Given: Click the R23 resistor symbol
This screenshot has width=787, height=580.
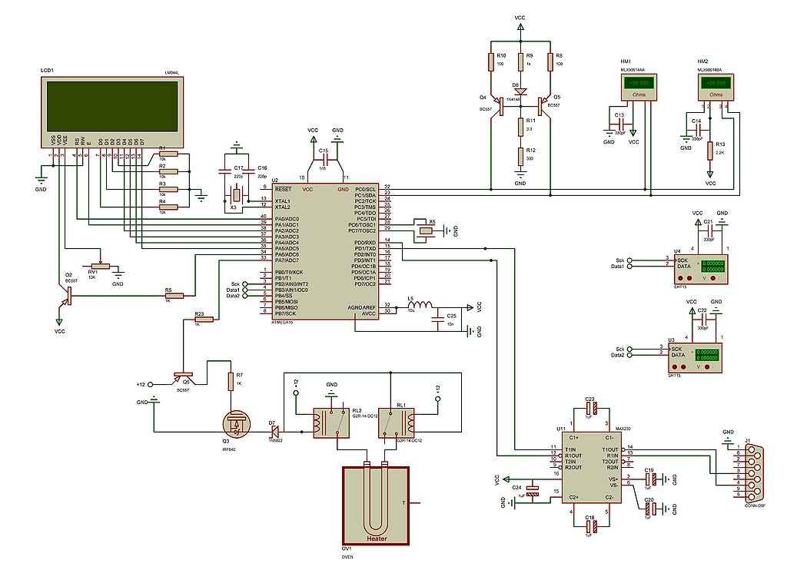Looking at the screenshot, I should point(204,319).
